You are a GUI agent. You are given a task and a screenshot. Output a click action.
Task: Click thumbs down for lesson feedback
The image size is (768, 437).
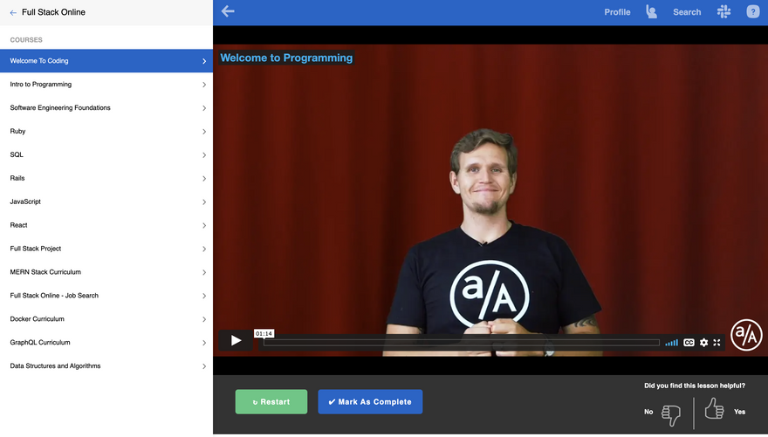(x=670, y=413)
